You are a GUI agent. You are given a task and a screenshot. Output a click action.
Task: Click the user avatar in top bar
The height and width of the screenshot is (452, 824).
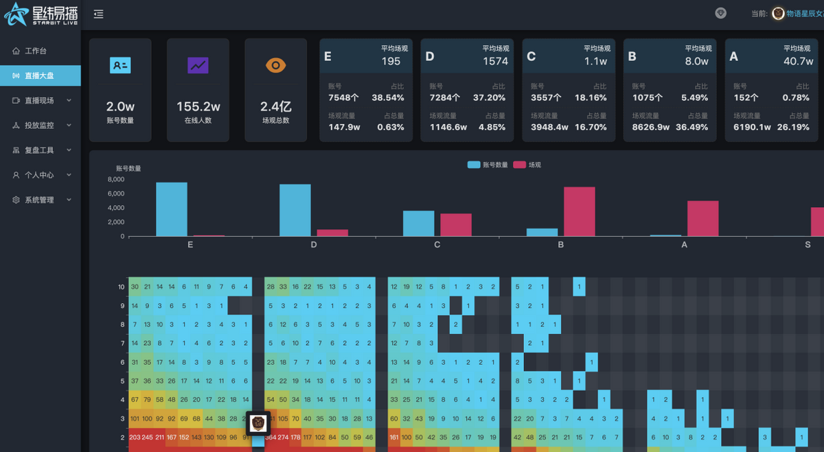[778, 14]
